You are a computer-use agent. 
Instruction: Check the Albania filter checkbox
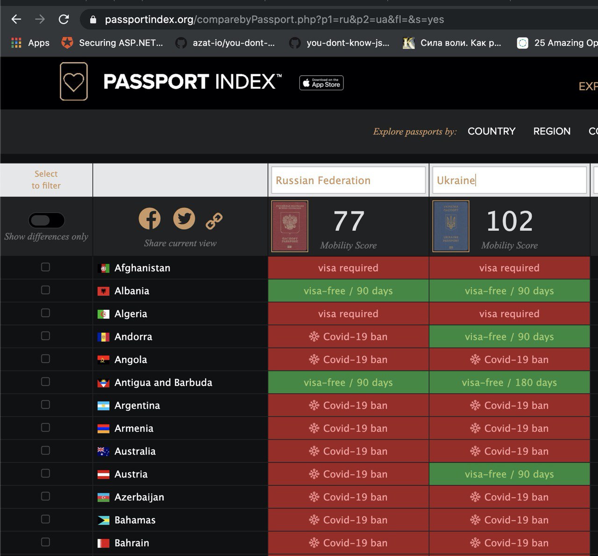45,290
